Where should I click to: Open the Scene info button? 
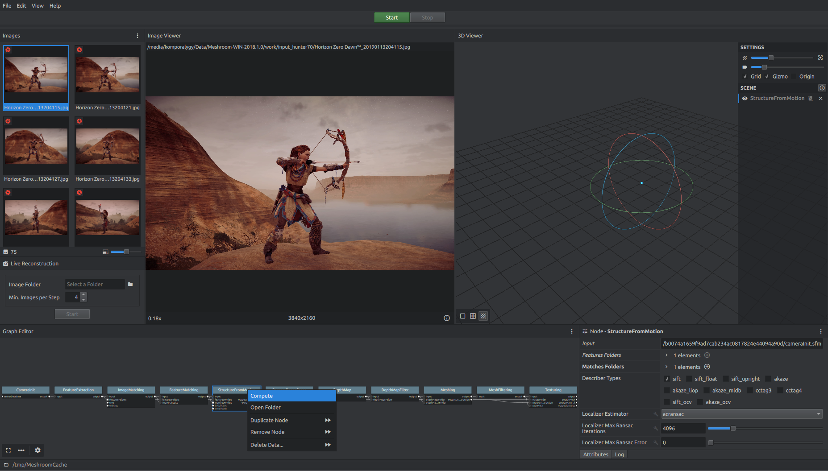click(x=822, y=88)
